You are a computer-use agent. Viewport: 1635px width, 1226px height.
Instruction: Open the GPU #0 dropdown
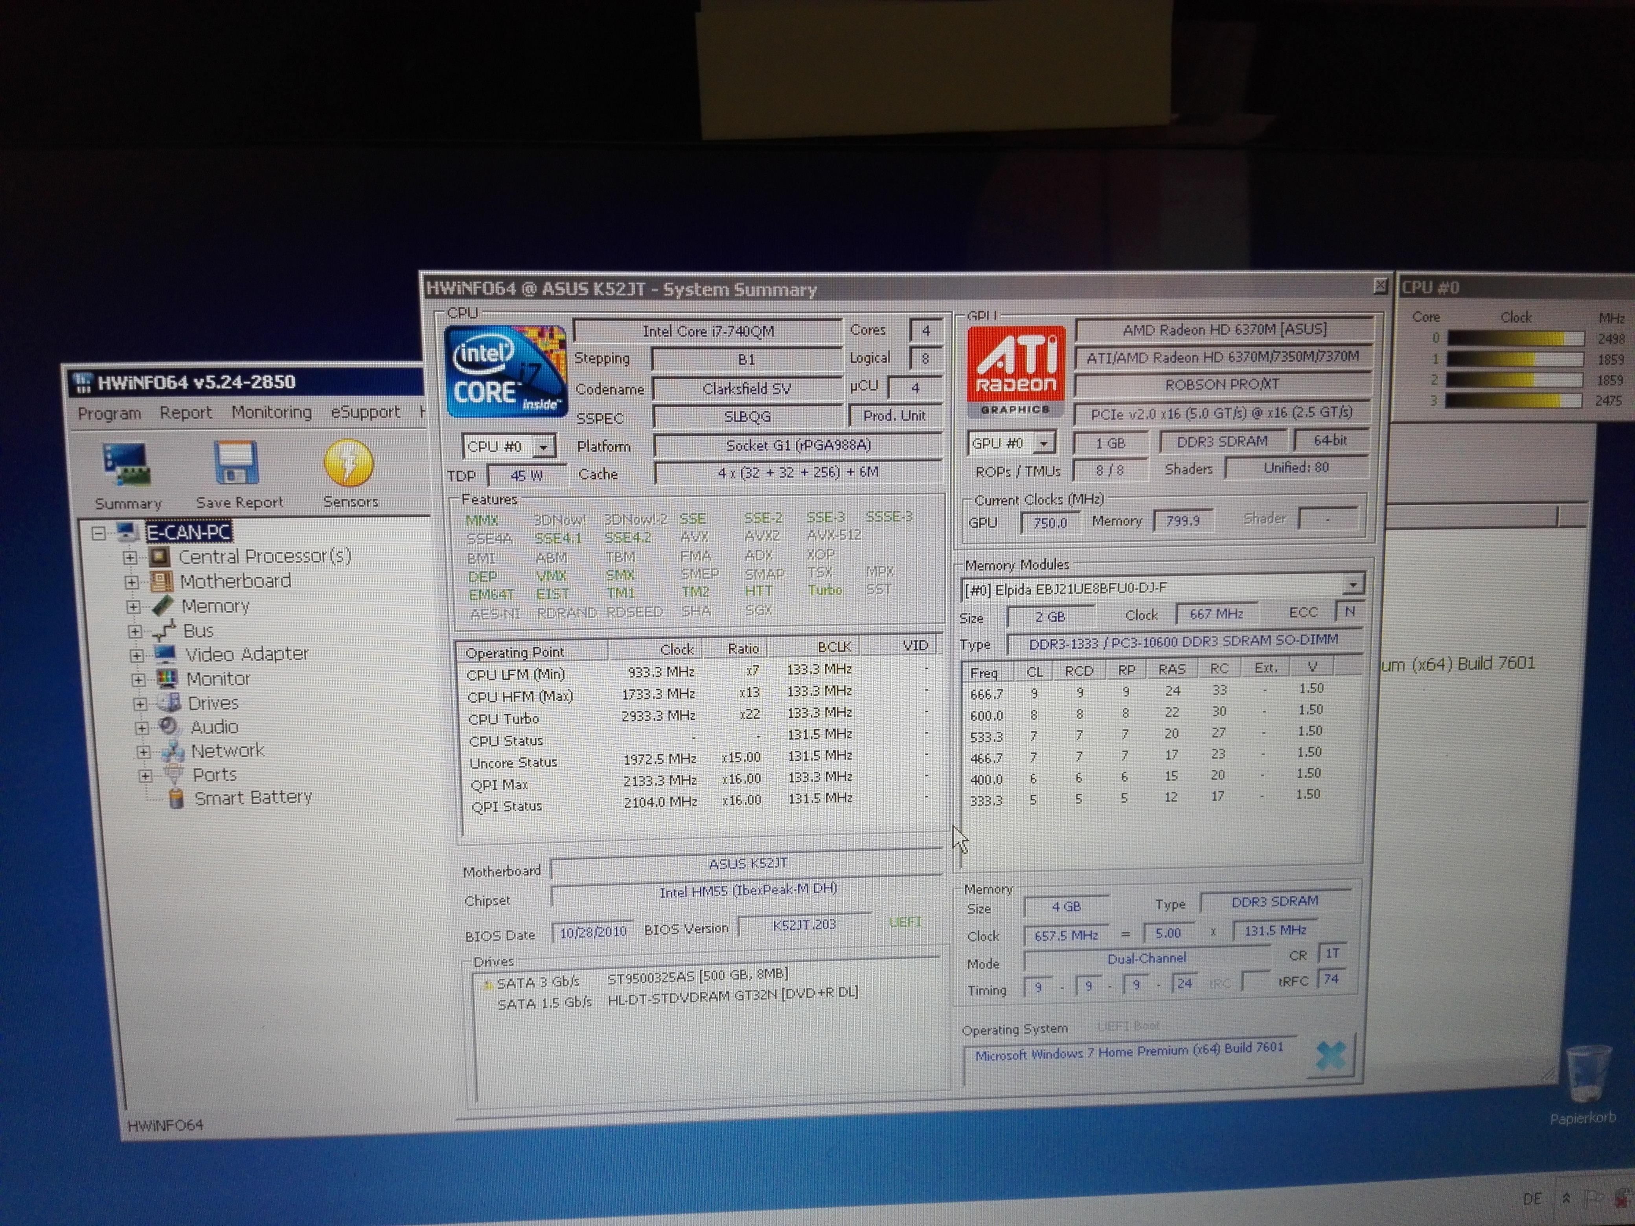(x=1043, y=443)
